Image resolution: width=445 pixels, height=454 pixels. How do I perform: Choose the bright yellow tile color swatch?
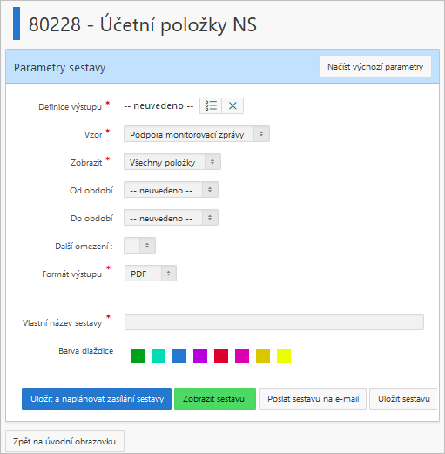coord(284,356)
